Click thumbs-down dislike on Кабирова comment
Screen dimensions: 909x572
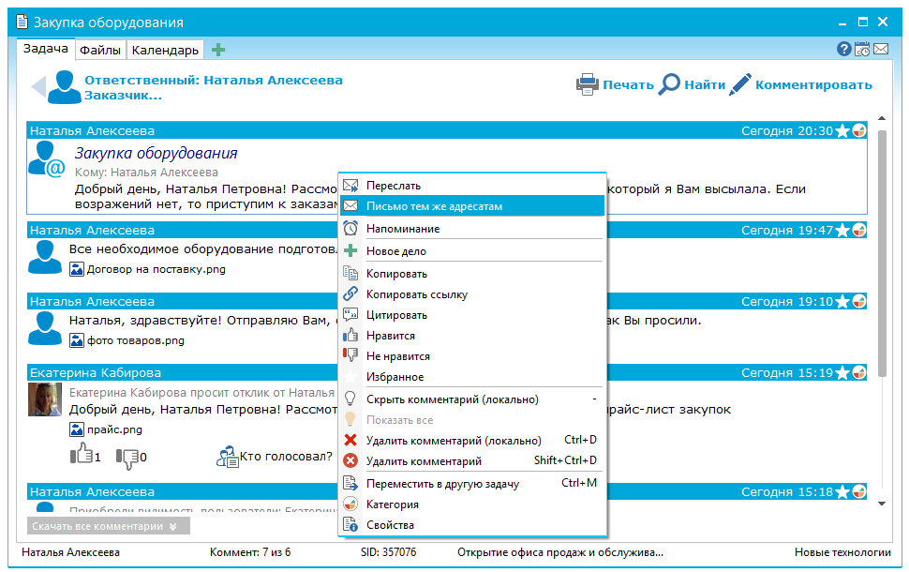point(127,457)
